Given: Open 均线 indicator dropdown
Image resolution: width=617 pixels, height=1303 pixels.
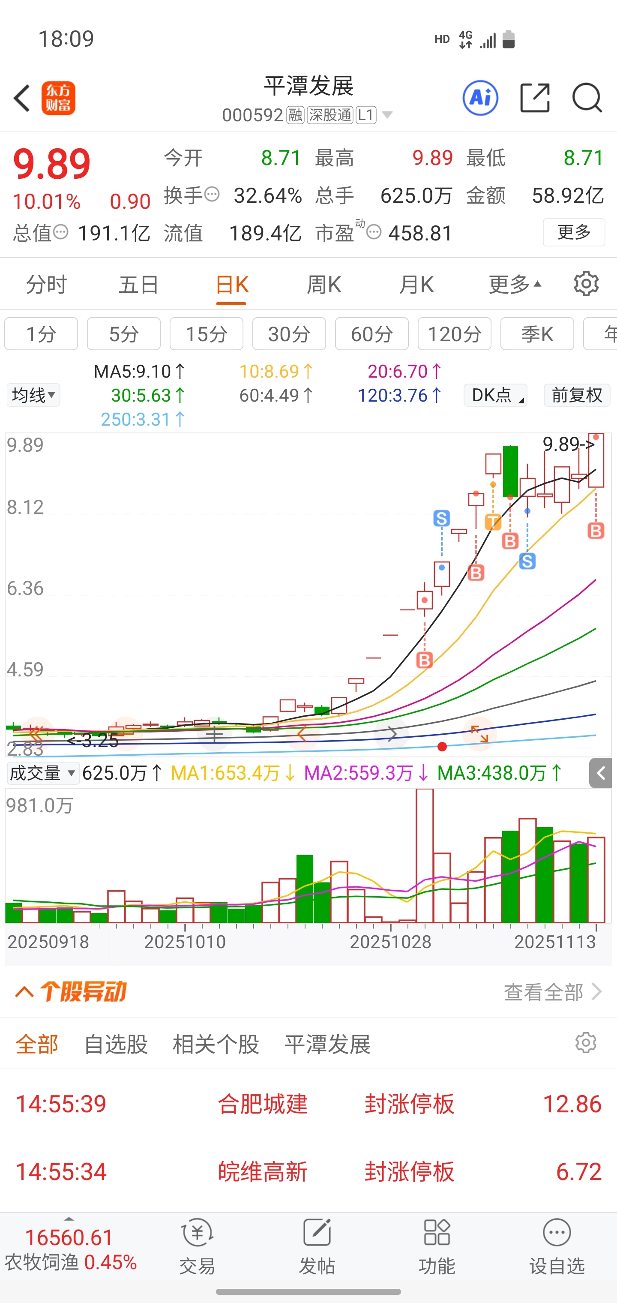Looking at the screenshot, I should (33, 394).
